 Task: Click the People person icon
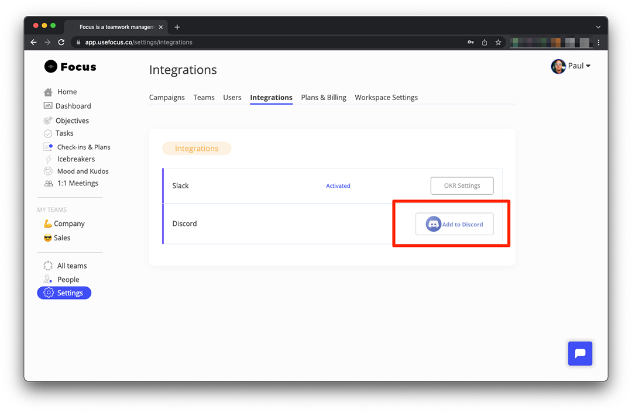point(48,279)
